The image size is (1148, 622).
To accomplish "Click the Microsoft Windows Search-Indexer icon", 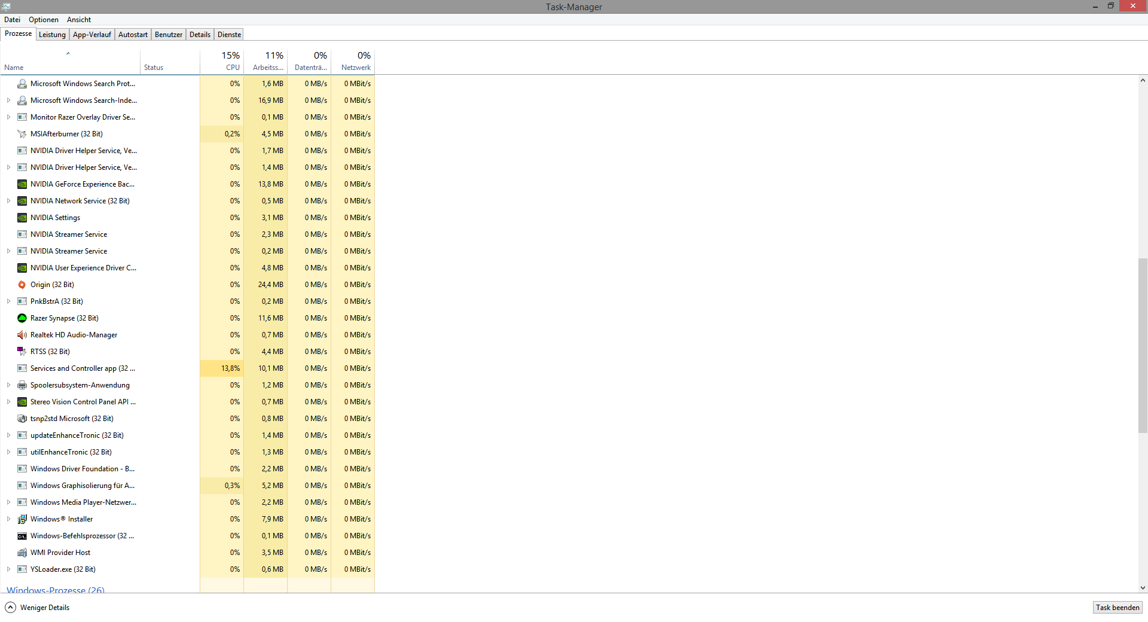I will coord(22,100).
